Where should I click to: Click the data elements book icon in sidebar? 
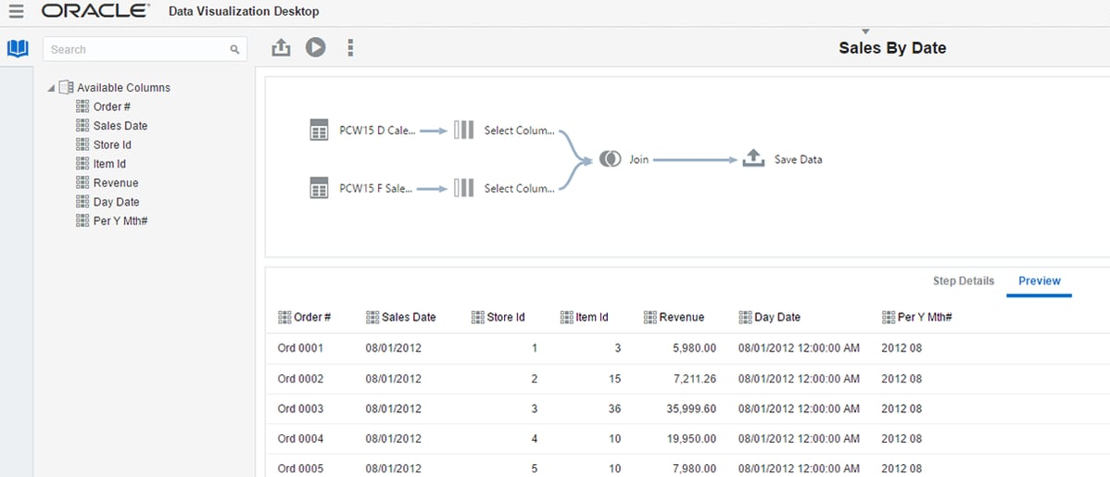pyautogui.click(x=18, y=49)
